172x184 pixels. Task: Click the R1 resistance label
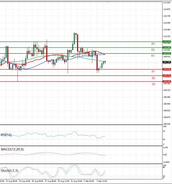153,56
